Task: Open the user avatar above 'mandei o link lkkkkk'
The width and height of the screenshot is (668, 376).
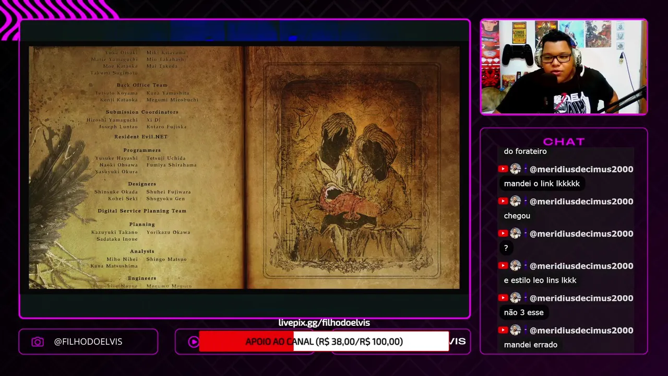Action: pos(516,169)
